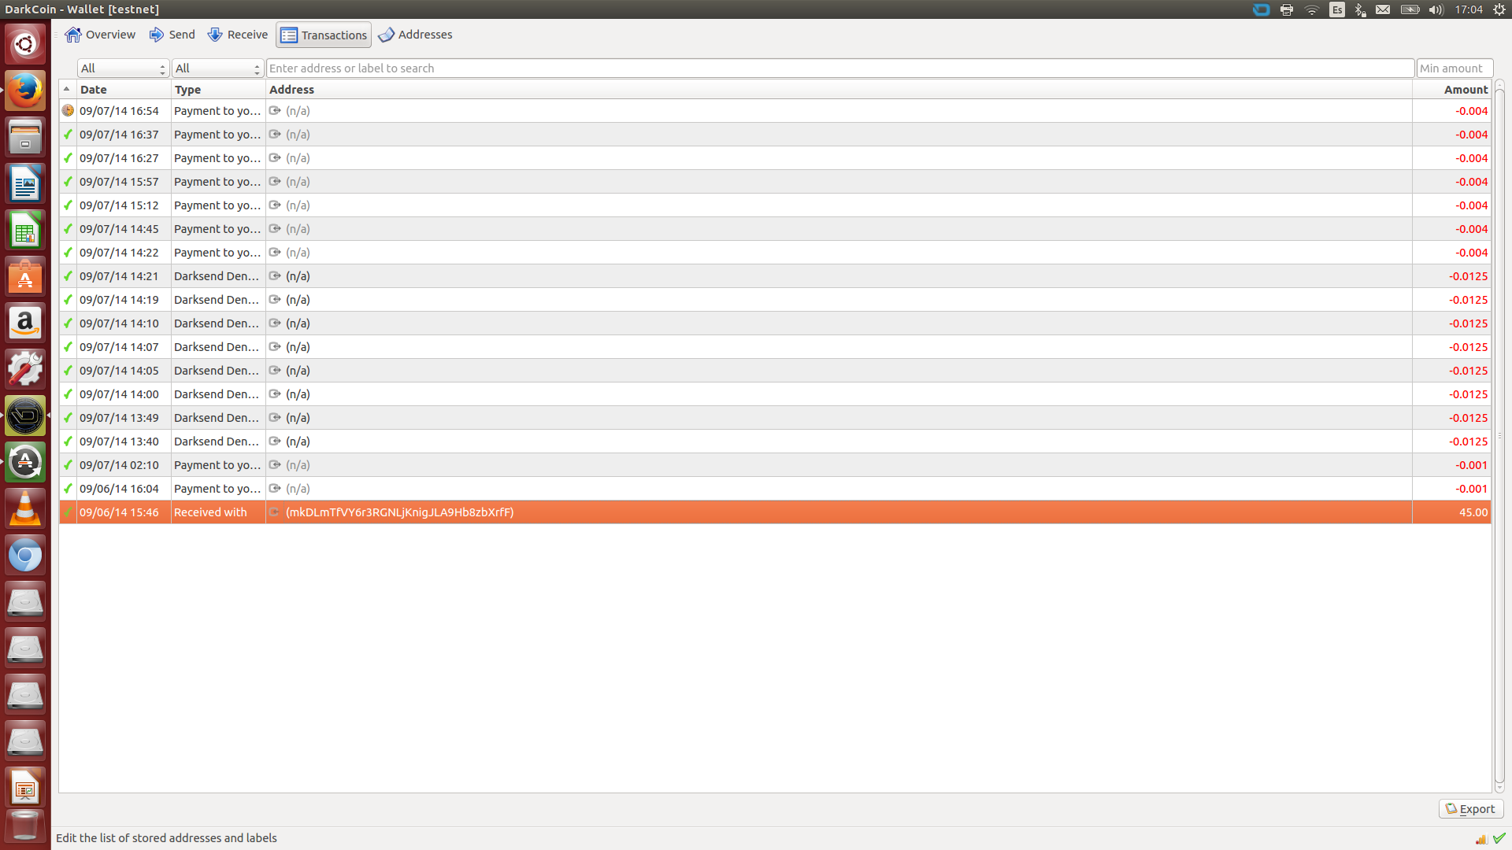The height and width of the screenshot is (850, 1512).
Task: Open the system session gear menu
Action: (1499, 9)
